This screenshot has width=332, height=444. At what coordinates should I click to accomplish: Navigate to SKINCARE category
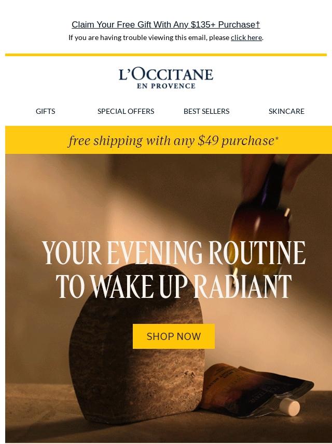click(x=286, y=111)
